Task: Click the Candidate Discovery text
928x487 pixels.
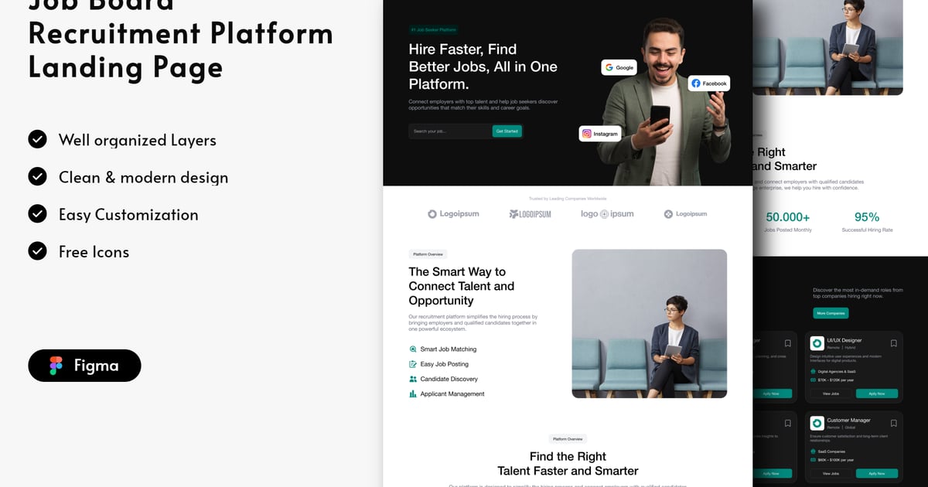Action: point(449,379)
